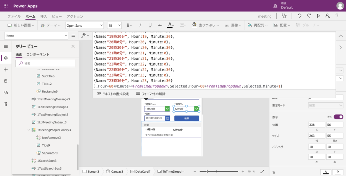Toggle strikethrough text formatting
The height and width of the screenshot is (176, 346).
[160, 25]
